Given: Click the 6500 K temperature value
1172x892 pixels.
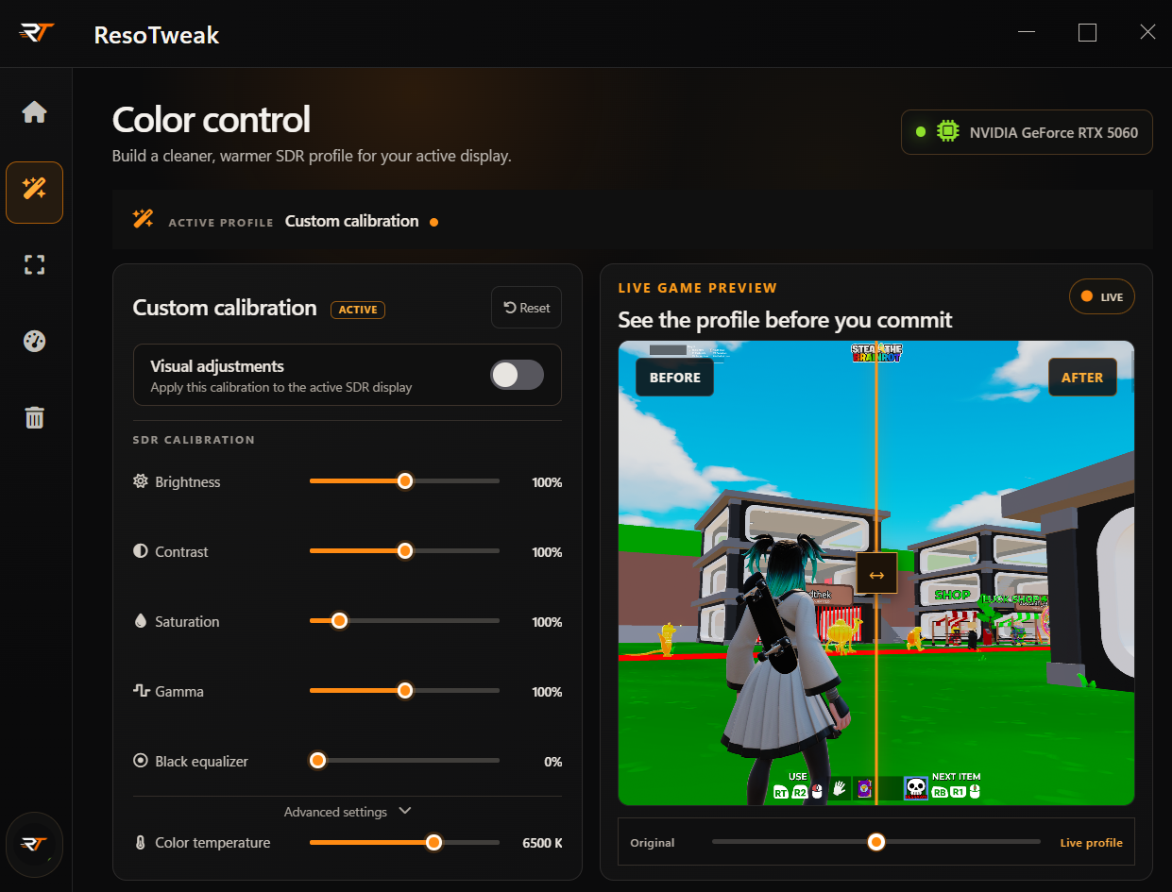Looking at the screenshot, I should [x=542, y=843].
